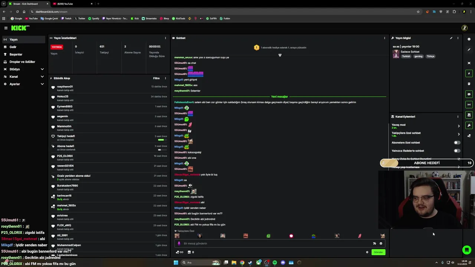Click the shop icon showing 0
Image resolution: width=475 pixels, height=267 pixels.
tap(191, 252)
